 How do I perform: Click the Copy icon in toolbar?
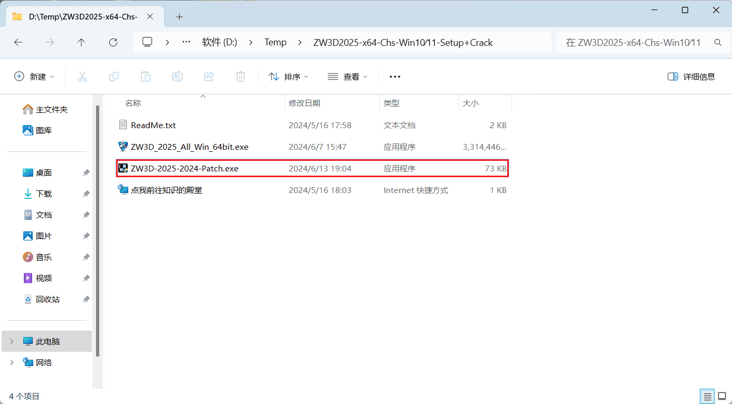coord(113,76)
